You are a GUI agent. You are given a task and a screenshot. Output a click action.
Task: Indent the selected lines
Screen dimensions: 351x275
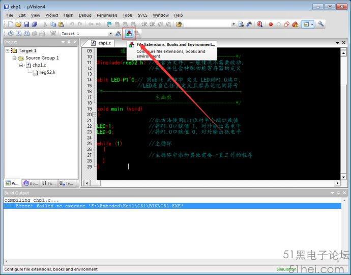click(144, 24)
